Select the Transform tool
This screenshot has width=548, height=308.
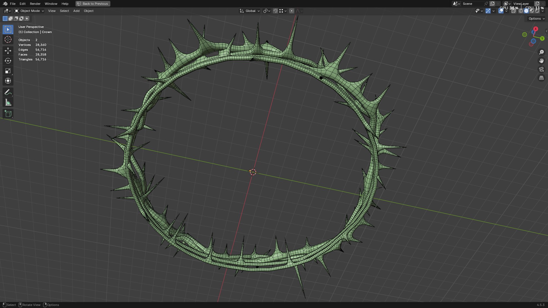coord(8,81)
